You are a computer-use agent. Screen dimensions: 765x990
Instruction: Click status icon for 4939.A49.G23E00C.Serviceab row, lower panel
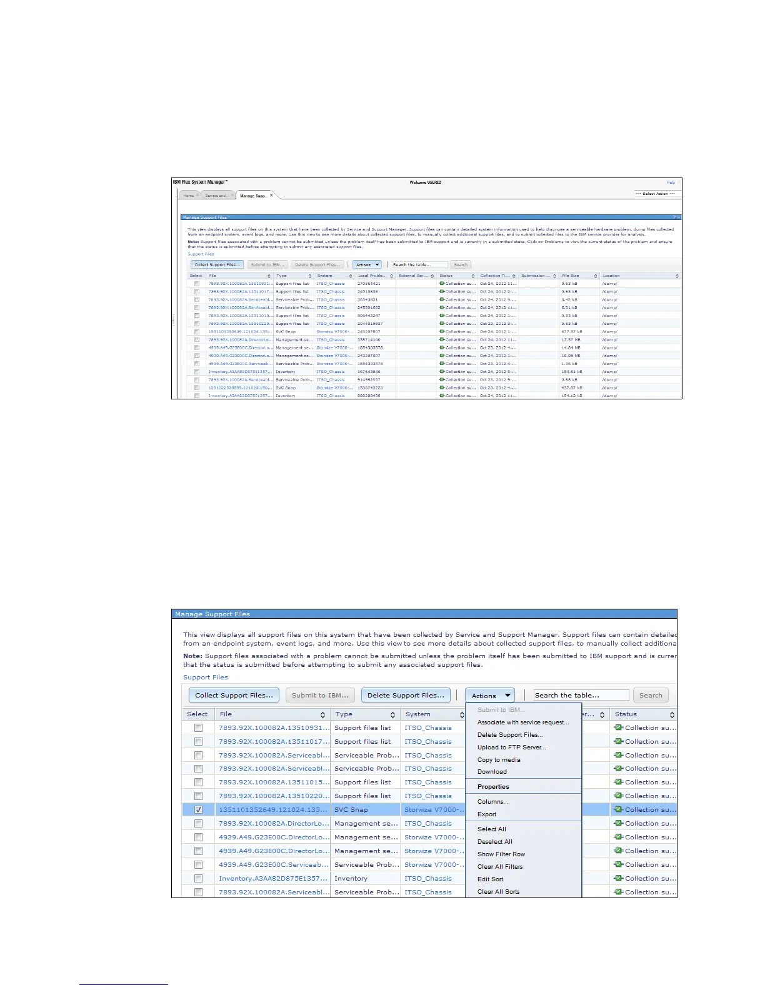(619, 864)
